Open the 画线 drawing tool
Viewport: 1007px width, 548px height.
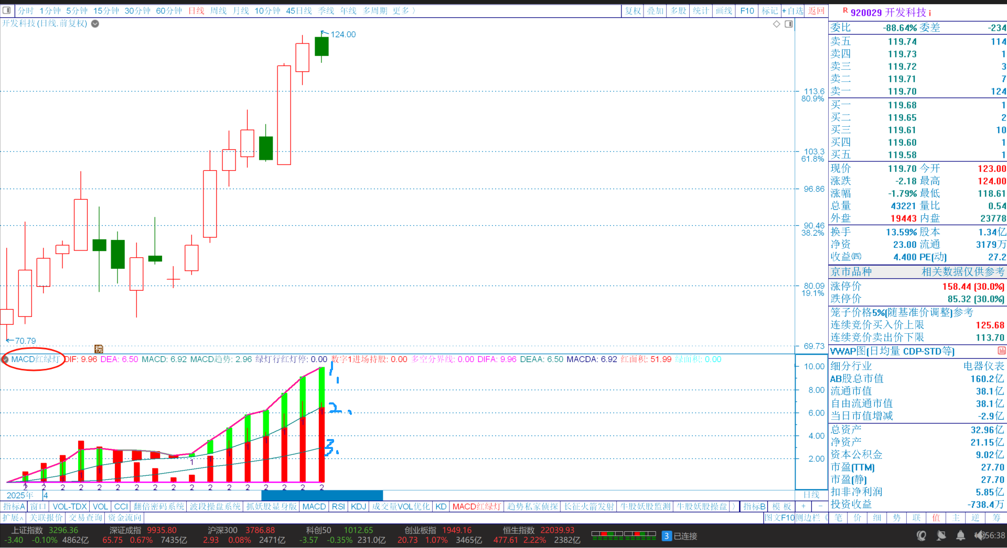[724, 10]
